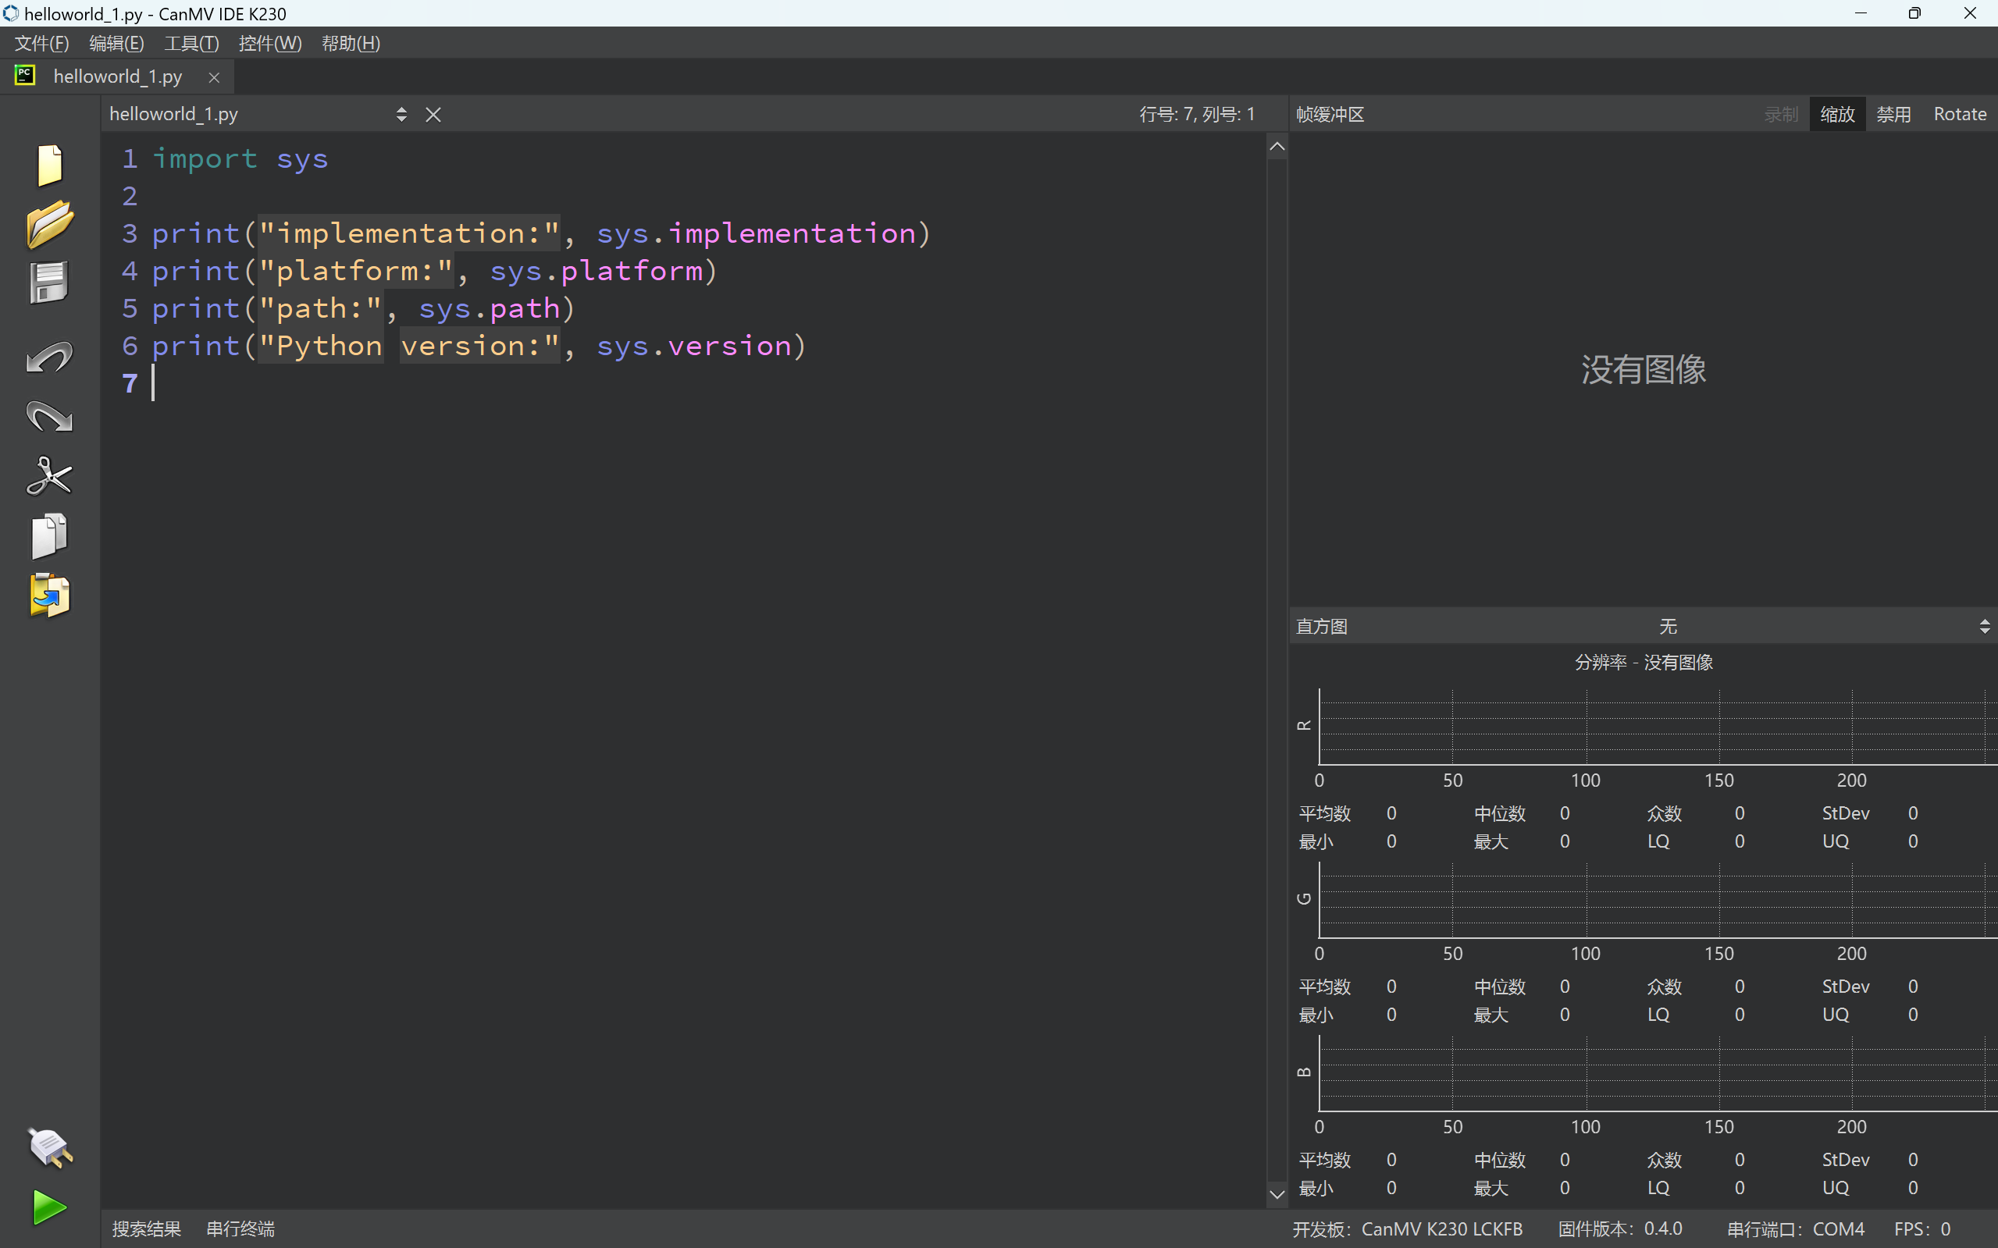
Task: Click the Connect plug icon
Action: pos(49,1147)
